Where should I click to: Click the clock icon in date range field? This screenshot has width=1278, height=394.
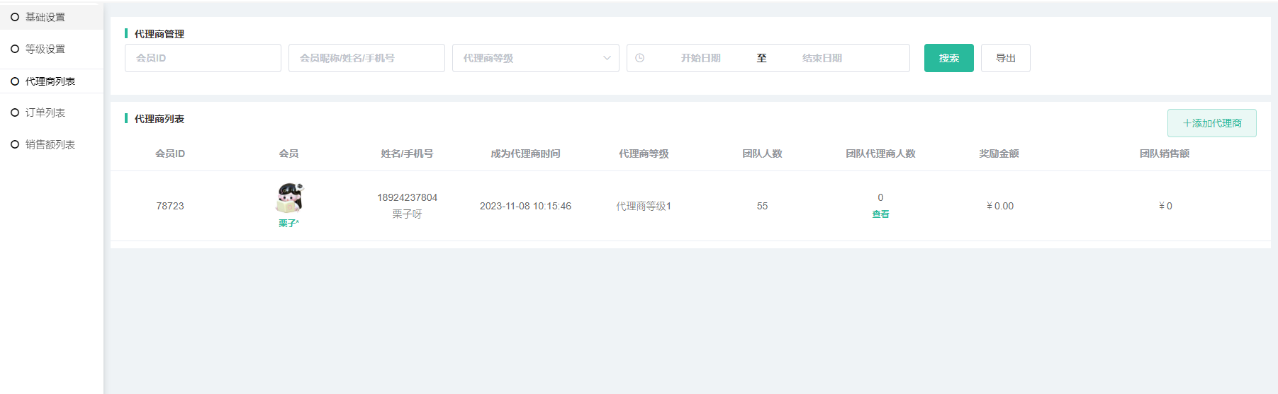640,58
